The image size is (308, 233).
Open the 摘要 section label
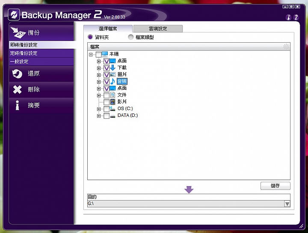(x=34, y=105)
